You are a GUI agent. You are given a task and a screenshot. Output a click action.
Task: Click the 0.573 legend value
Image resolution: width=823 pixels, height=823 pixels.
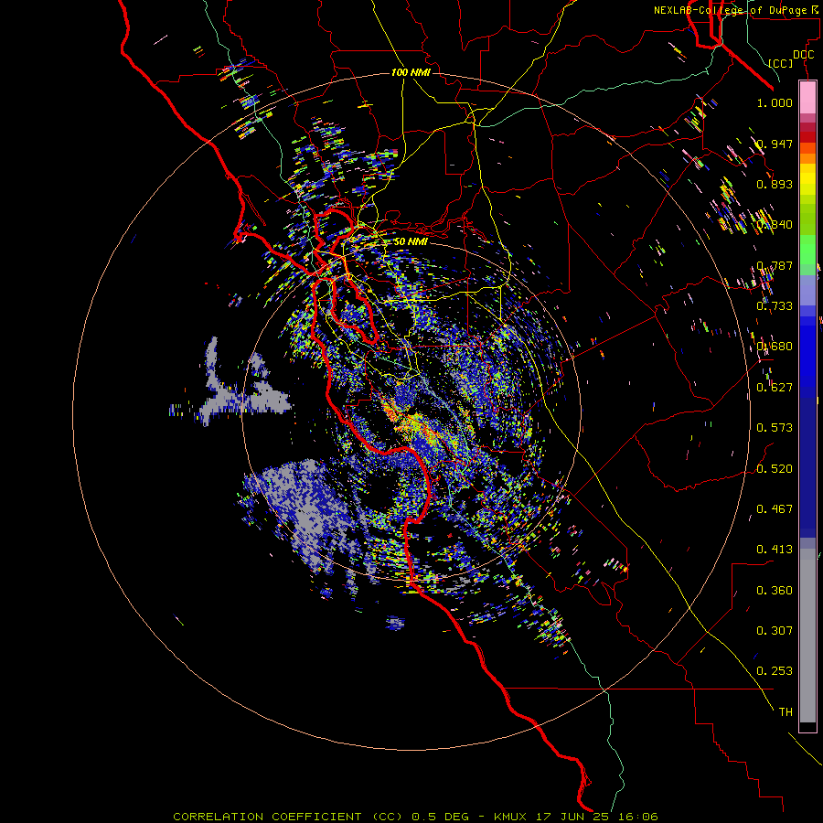(x=775, y=428)
